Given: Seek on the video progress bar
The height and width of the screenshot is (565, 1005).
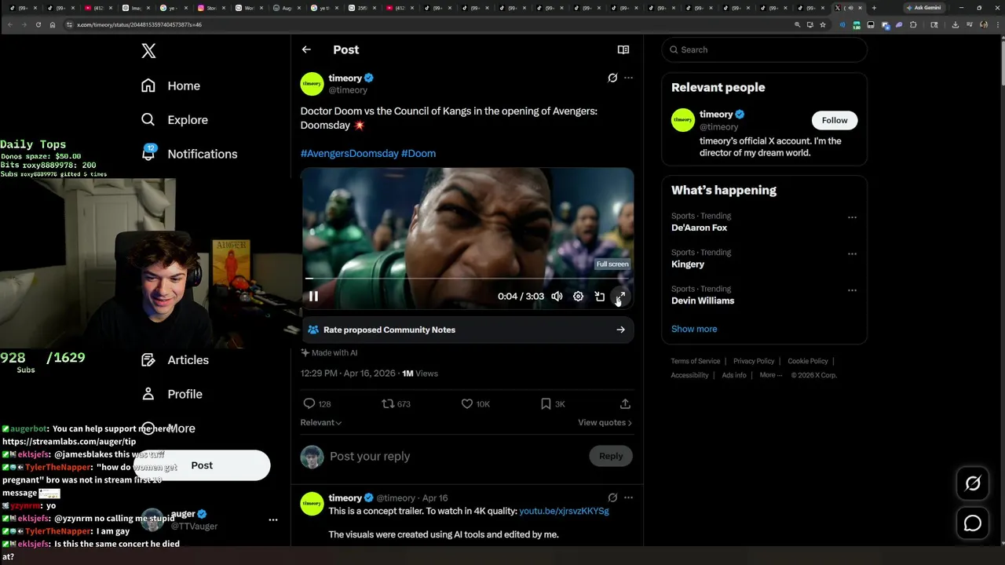Looking at the screenshot, I should 467,278.
